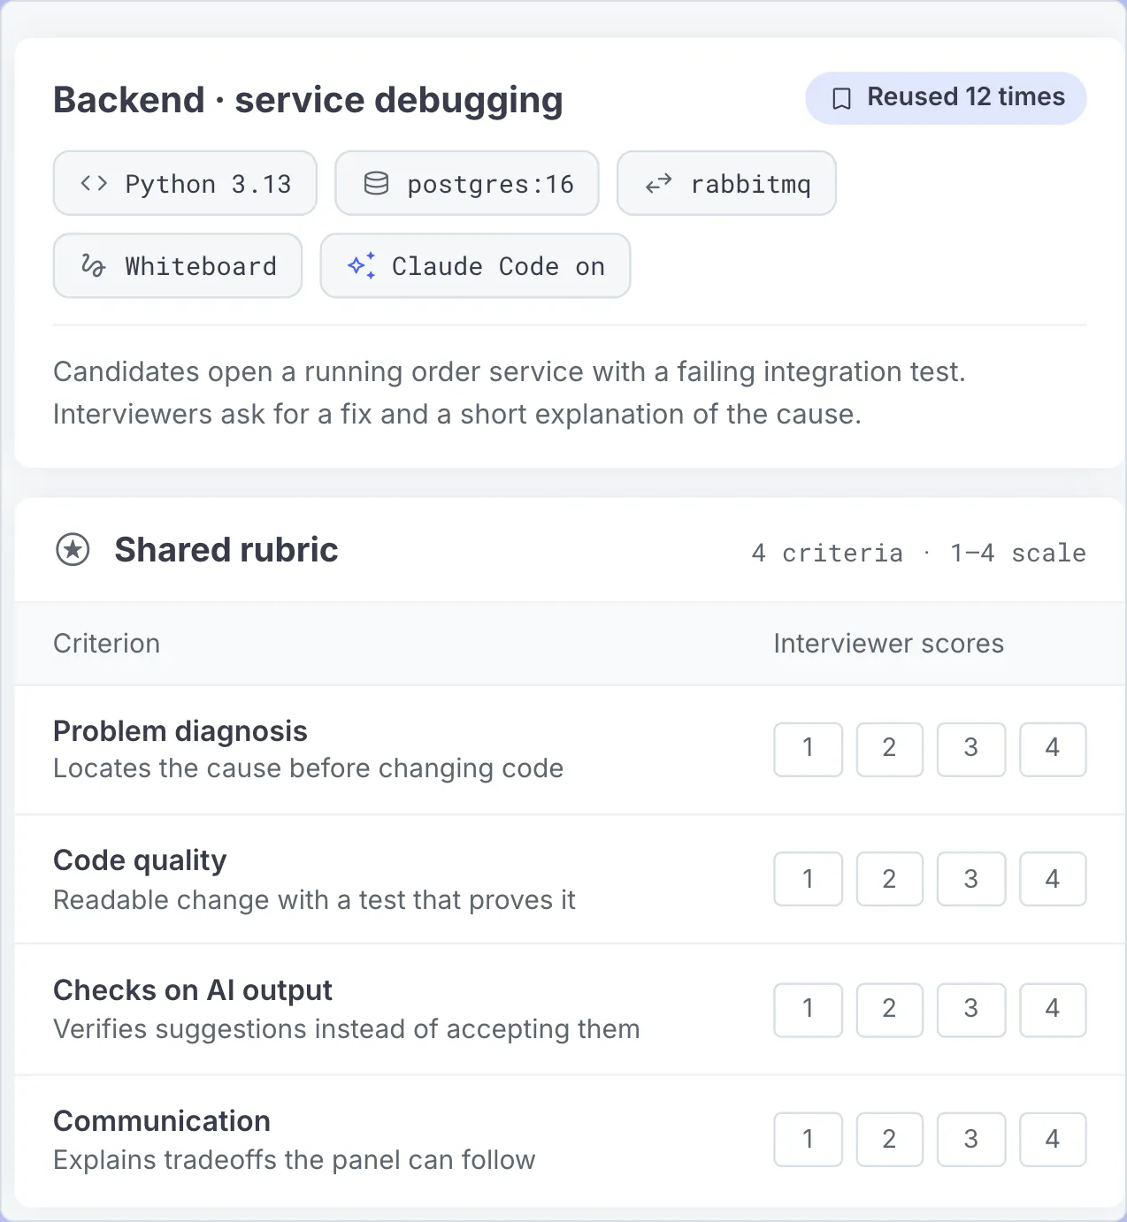Score Code quality as 1
The width and height of the screenshot is (1127, 1222).
[x=809, y=879]
